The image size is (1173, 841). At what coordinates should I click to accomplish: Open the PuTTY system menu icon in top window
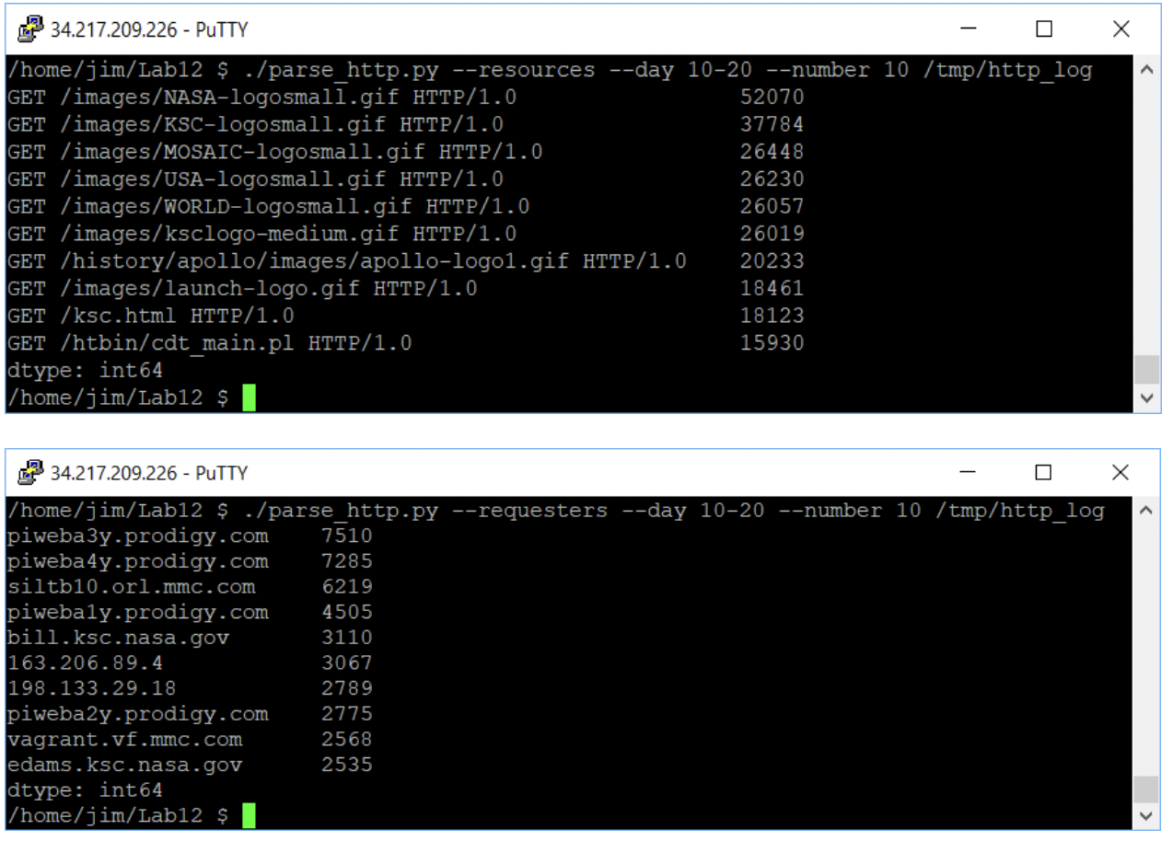click(x=28, y=29)
